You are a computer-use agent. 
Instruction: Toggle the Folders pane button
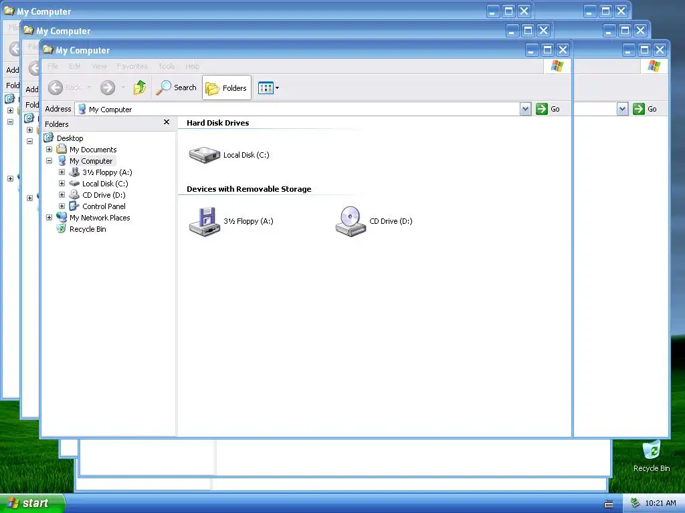(226, 88)
